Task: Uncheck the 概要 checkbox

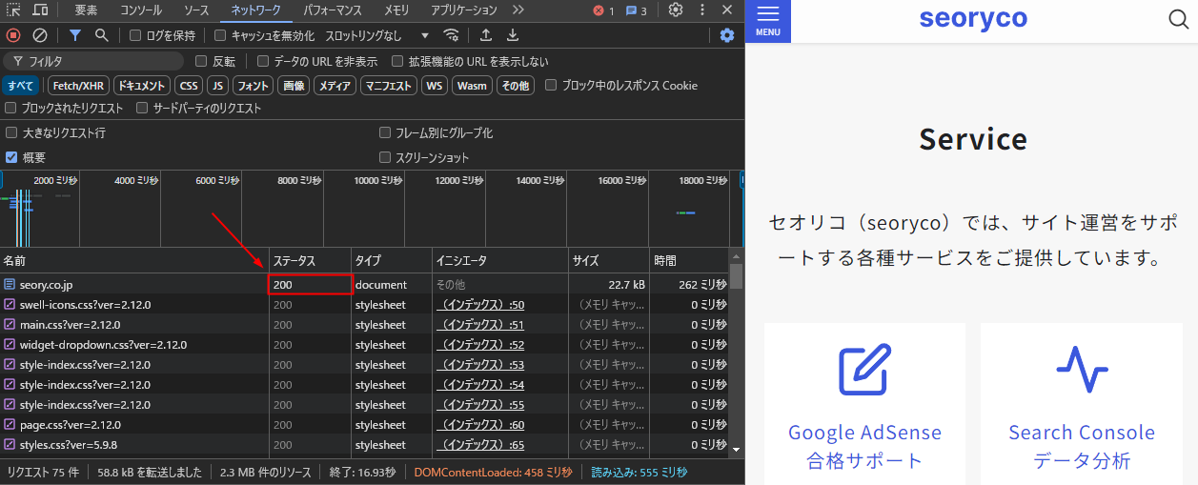Action: click(x=11, y=157)
